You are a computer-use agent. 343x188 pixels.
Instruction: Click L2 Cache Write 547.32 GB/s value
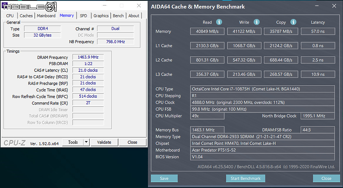tap(244, 60)
